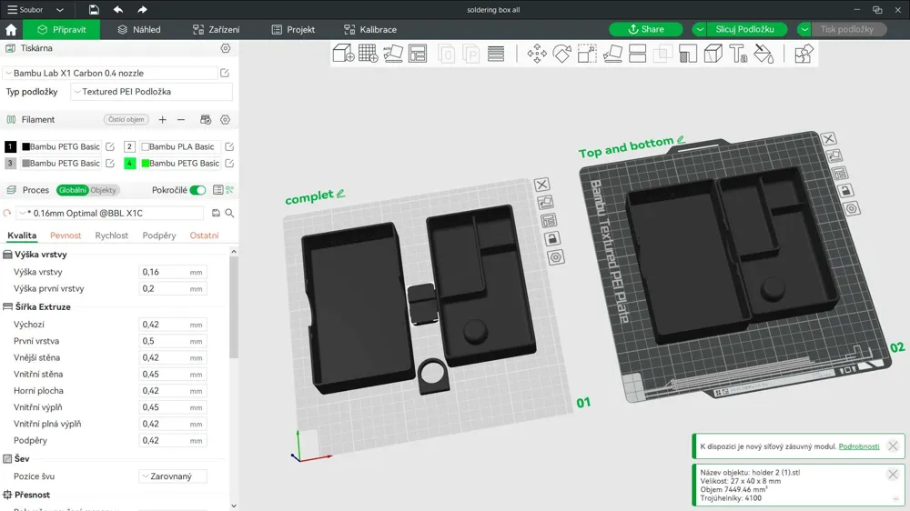Activate the Rotate tool
Screen dimensions: 910x511
tap(562, 54)
